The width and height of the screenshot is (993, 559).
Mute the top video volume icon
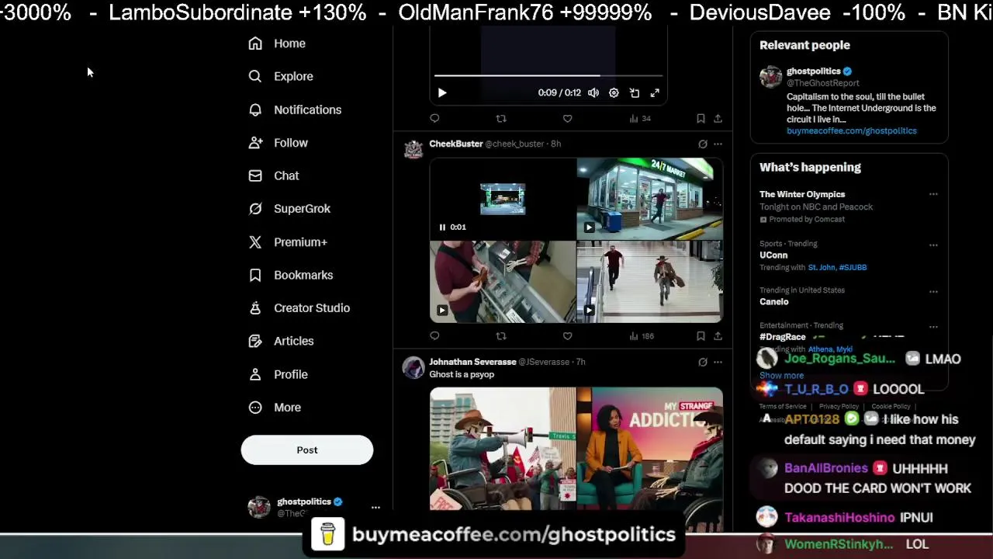tap(593, 93)
